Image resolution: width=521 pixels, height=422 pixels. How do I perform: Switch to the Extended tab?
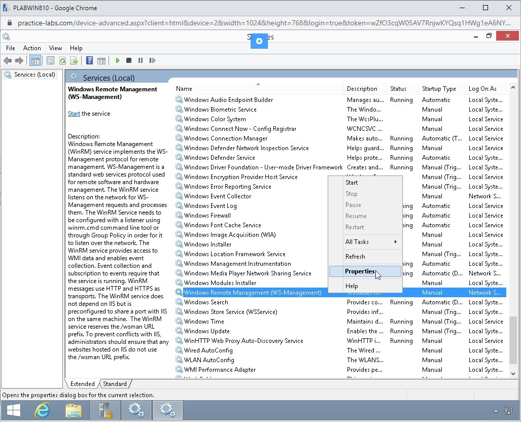click(82, 384)
